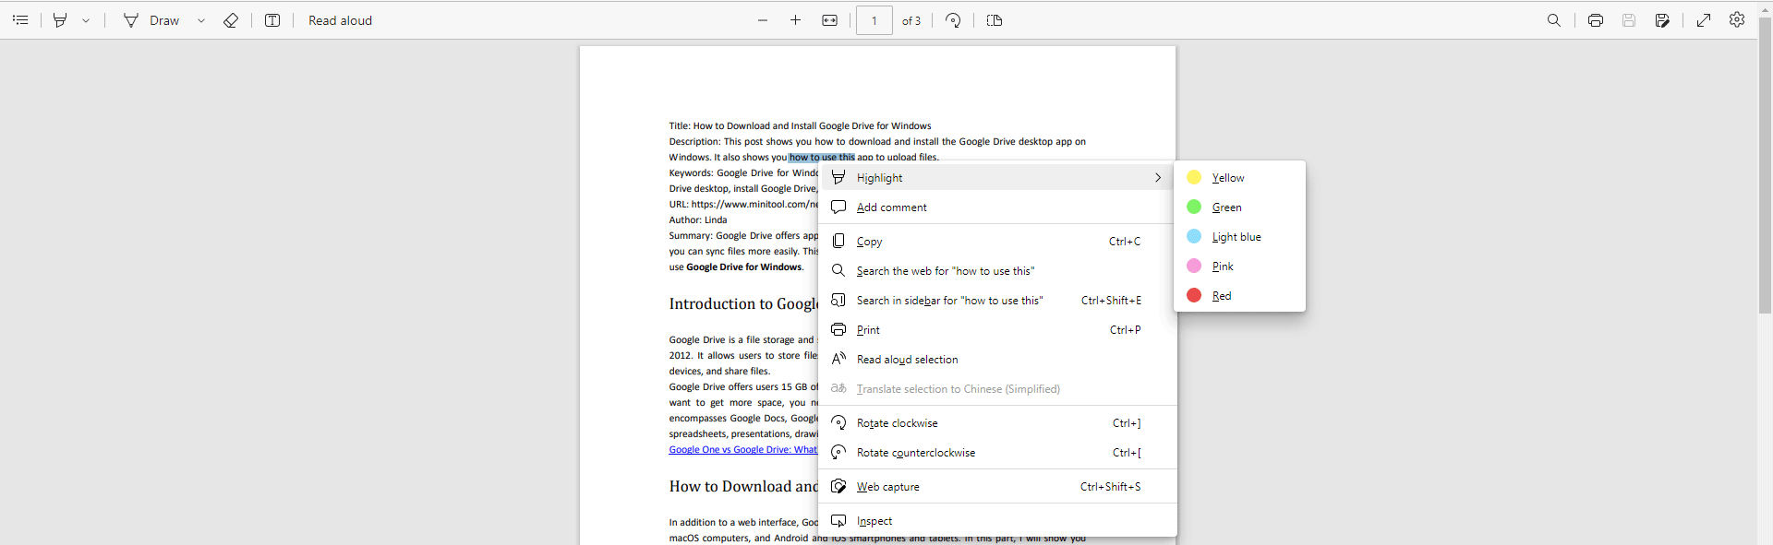
Task: Select Web capture menu entry
Action: pos(997,487)
